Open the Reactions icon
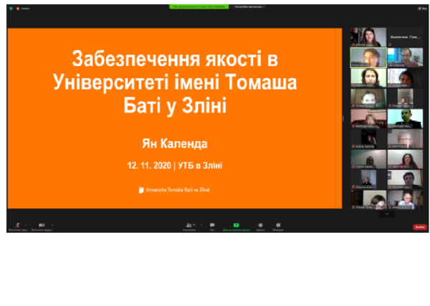This screenshot has width=430, height=306. tap(277, 225)
